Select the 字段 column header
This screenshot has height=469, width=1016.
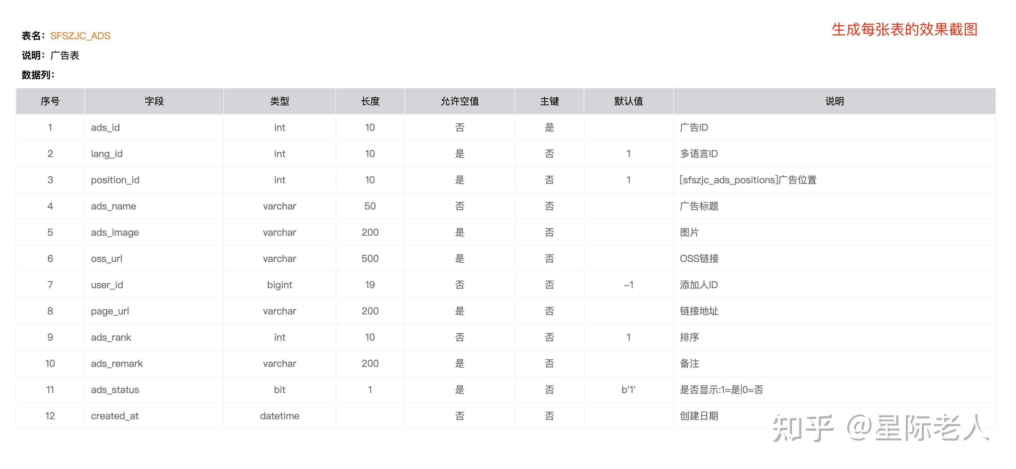click(153, 101)
